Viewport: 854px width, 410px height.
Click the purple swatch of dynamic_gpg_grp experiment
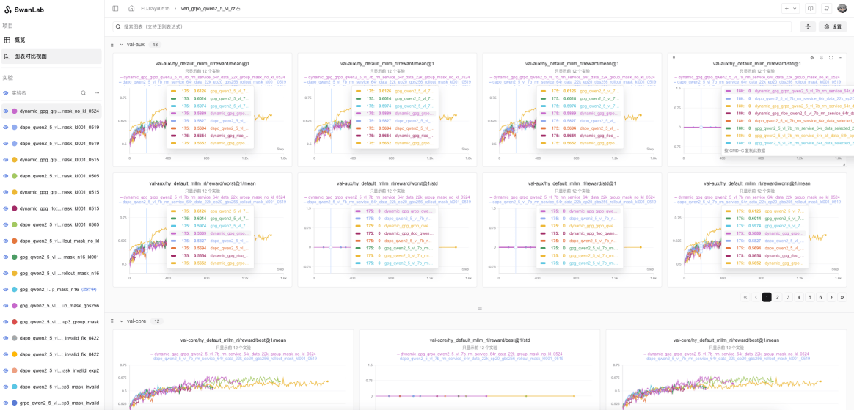click(15, 111)
